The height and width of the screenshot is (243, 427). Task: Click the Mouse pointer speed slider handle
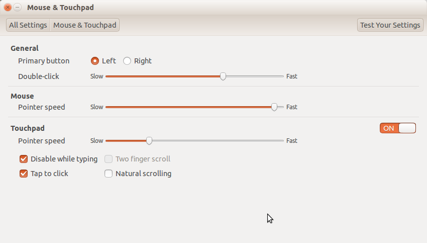[274, 107]
